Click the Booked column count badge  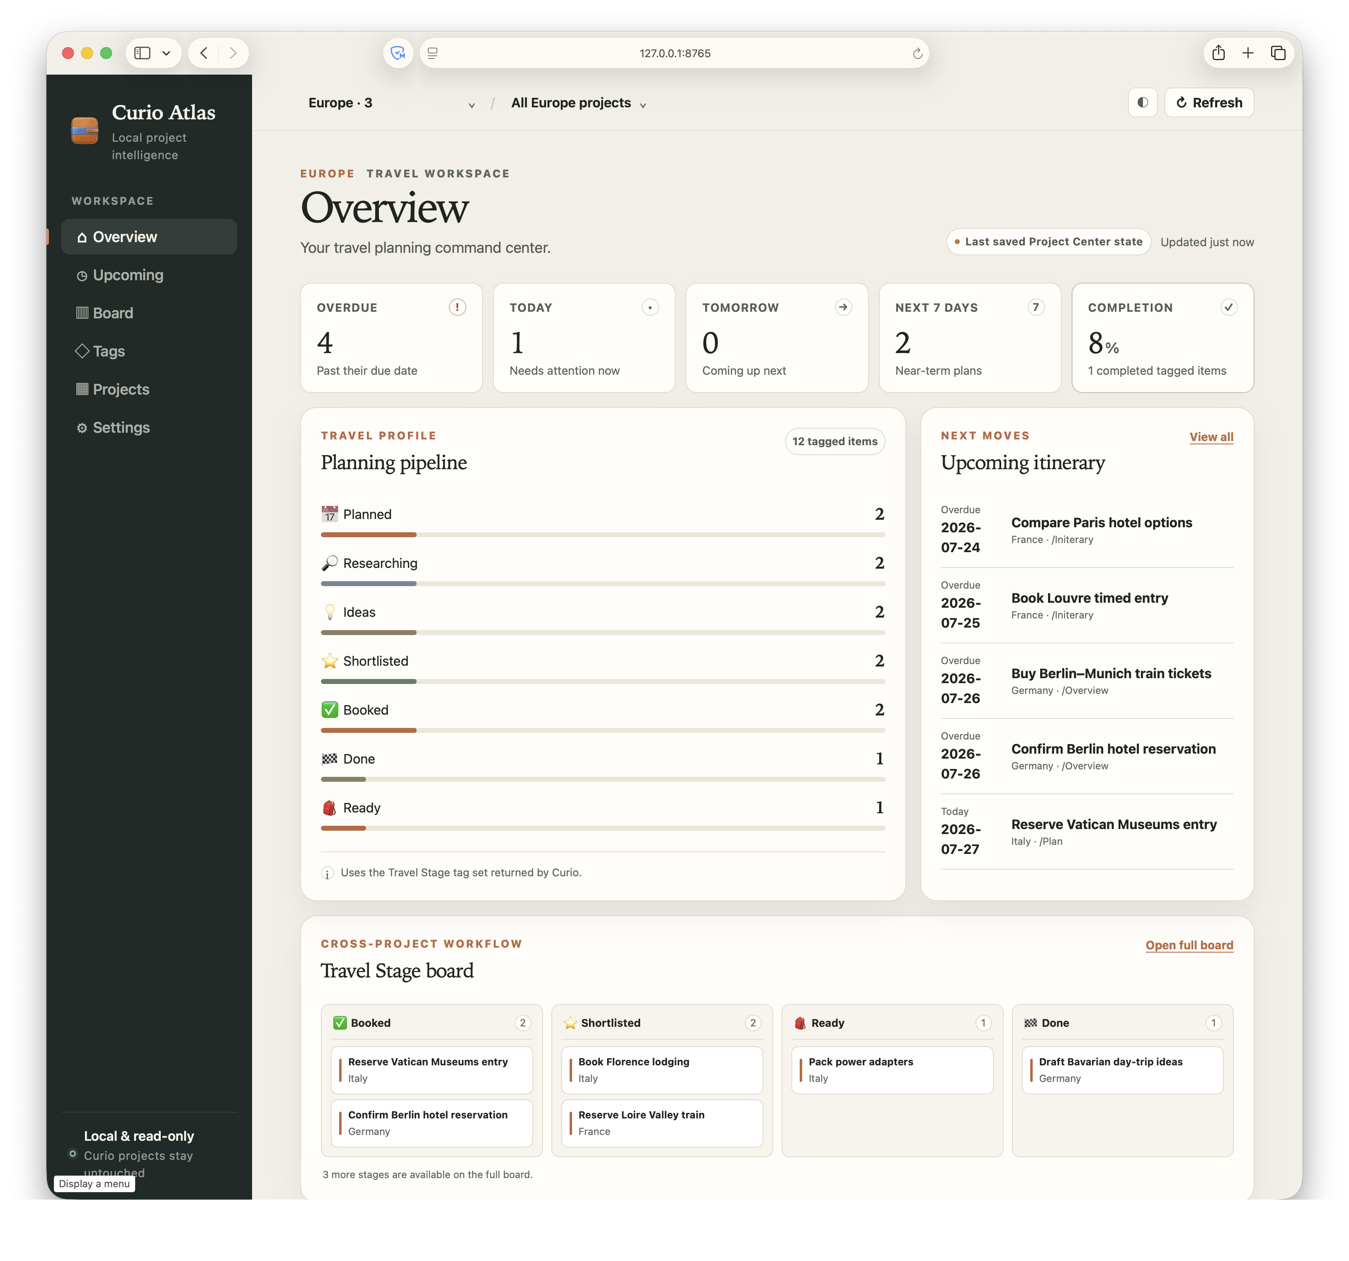point(522,1023)
